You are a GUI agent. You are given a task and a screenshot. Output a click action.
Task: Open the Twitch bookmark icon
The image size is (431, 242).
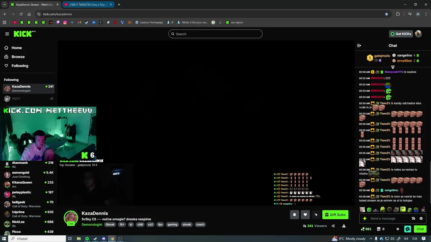(x=58, y=23)
